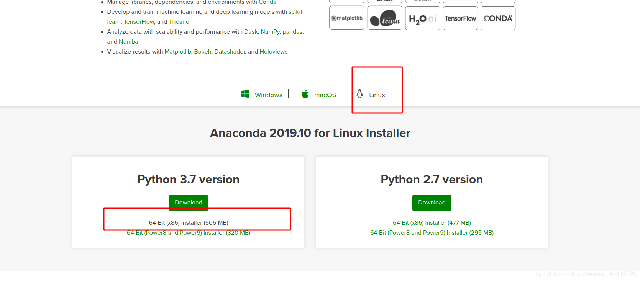640x281 pixels.
Task: Open the matplotlib logo tile
Action: [347, 18]
